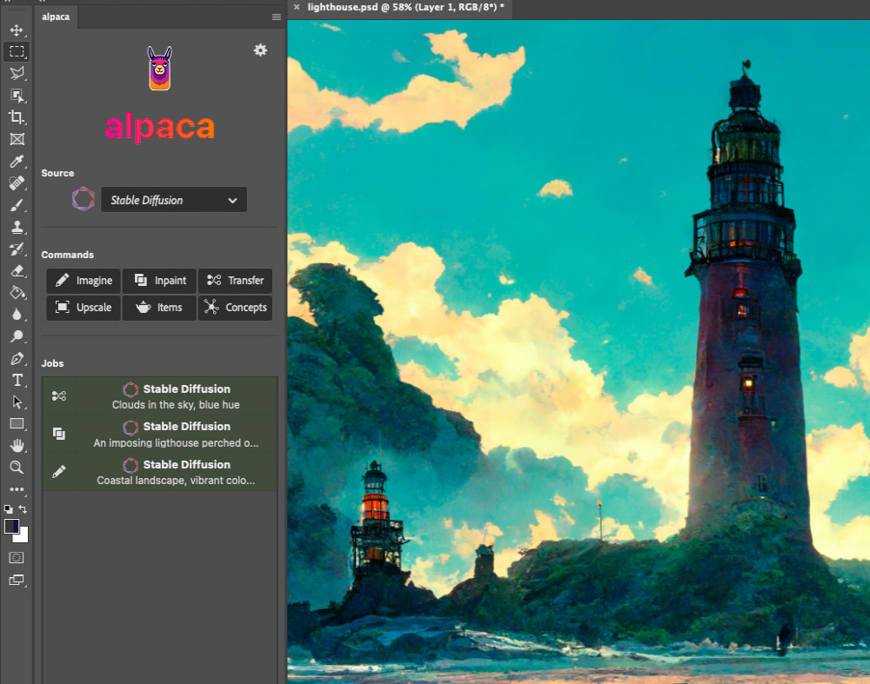Toggle Quick Mask mode
The image size is (870, 684).
pyautogui.click(x=17, y=557)
